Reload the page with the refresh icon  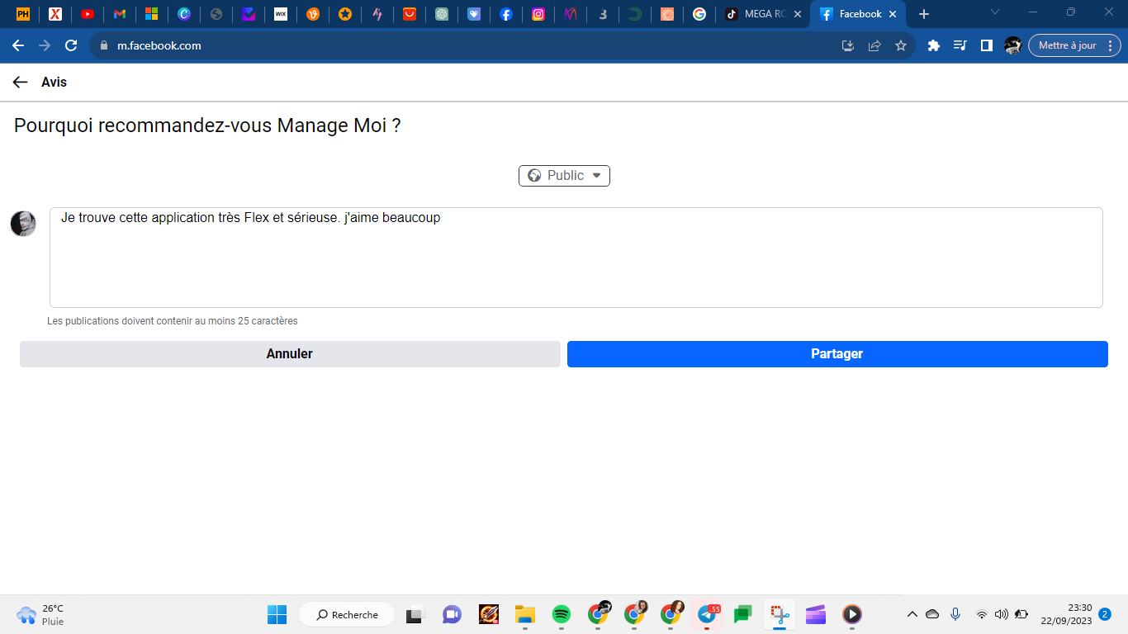click(71, 46)
